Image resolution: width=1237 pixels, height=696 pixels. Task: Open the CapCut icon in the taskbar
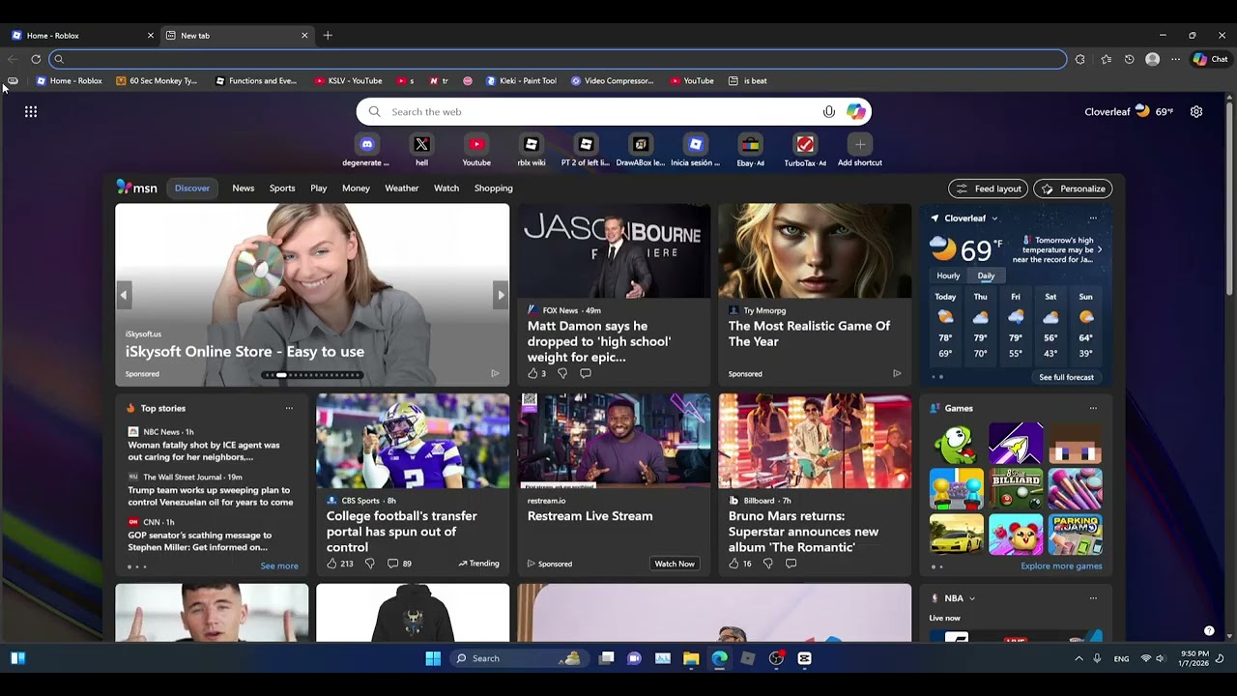tap(805, 658)
